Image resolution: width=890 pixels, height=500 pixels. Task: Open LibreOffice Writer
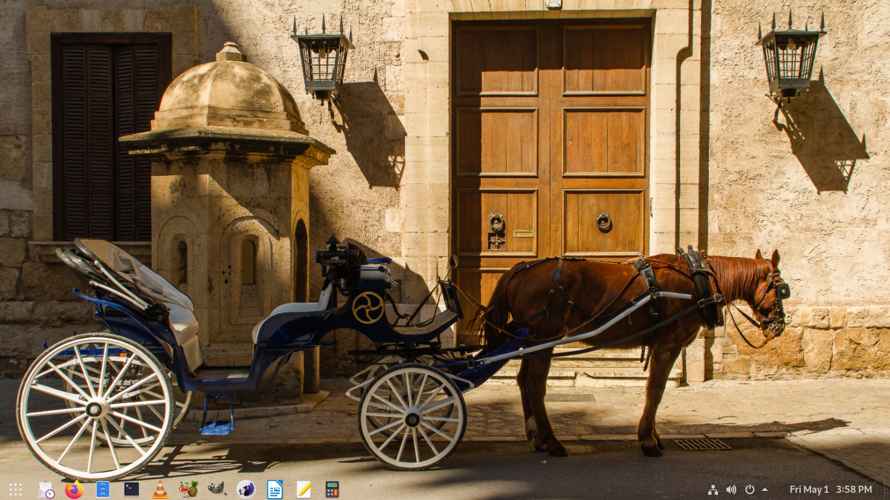point(275,490)
